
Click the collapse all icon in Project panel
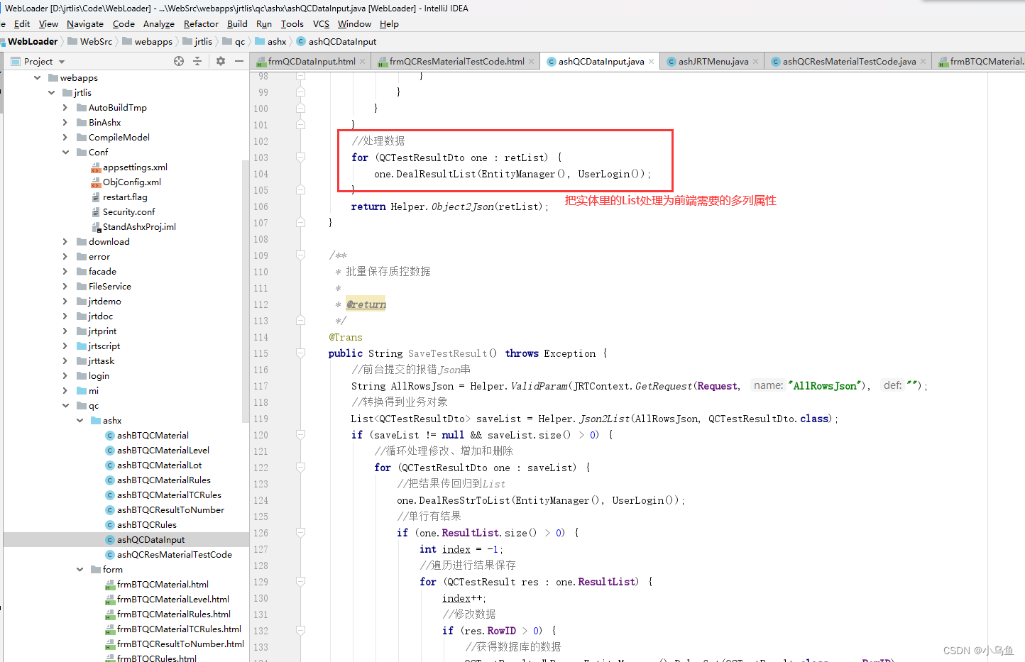197,61
